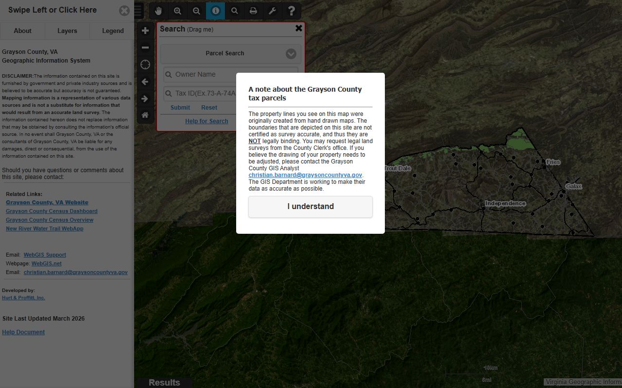The width and height of the screenshot is (622, 388).
Task: Open the Hurt & Proffitt, Inc. link
Action: click(23, 298)
